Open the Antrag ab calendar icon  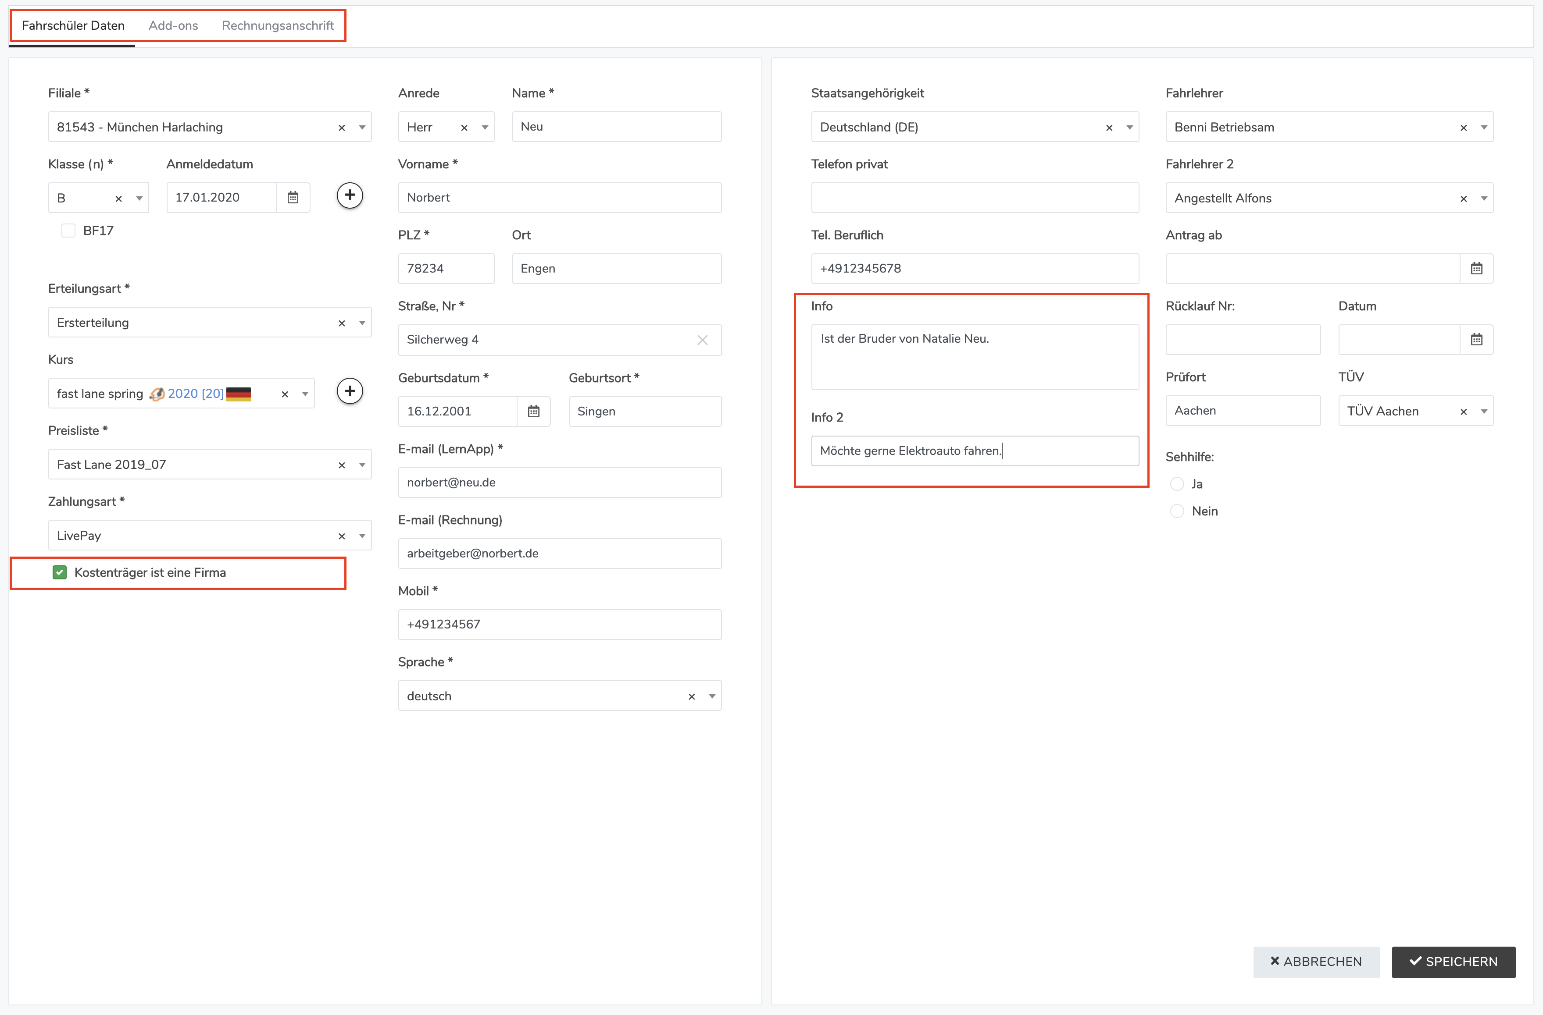click(1476, 269)
